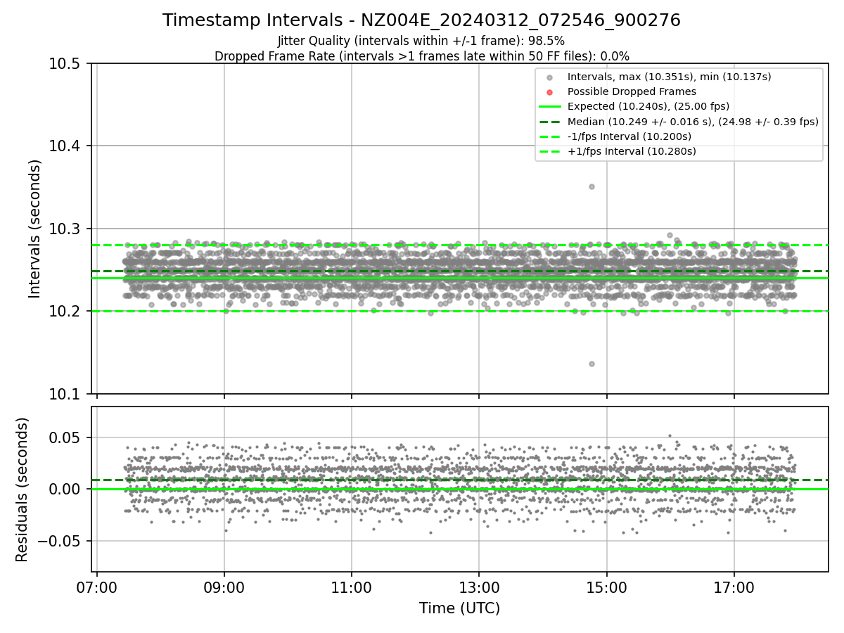844x633 pixels.
Task: Click legend entry "Expected (10.240s), (25.00 fps)"
Action: click(648, 106)
